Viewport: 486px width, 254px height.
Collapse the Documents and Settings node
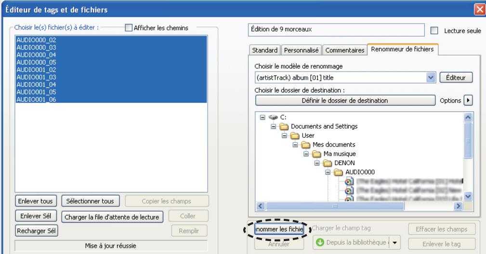[x=274, y=126]
